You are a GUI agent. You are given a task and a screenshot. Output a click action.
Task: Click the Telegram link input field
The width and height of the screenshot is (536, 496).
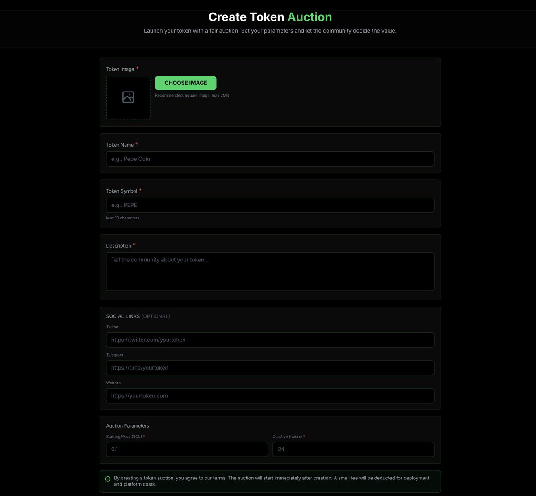click(270, 367)
